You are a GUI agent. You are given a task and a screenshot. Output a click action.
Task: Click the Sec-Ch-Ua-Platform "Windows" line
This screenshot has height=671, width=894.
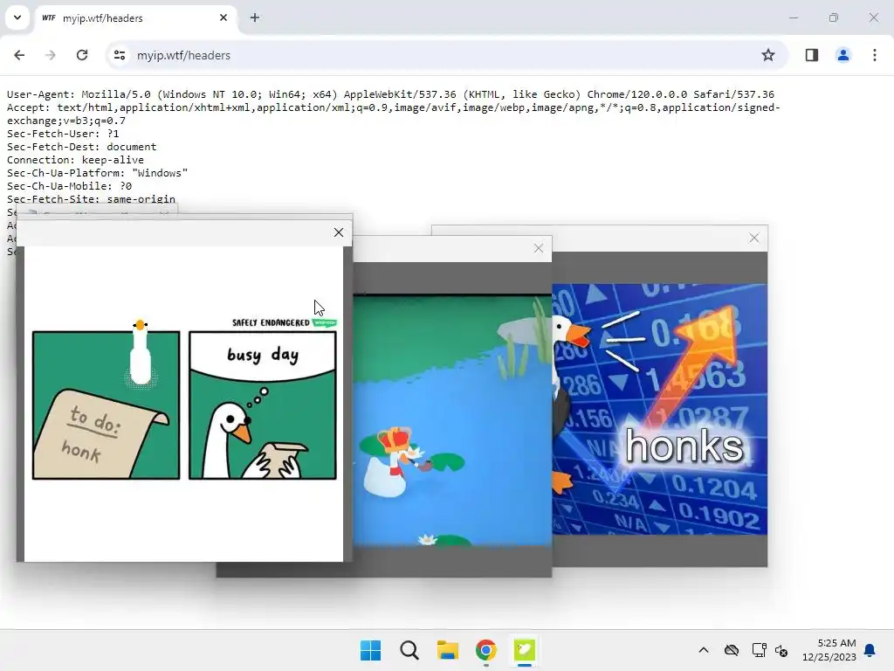click(x=98, y=173)
